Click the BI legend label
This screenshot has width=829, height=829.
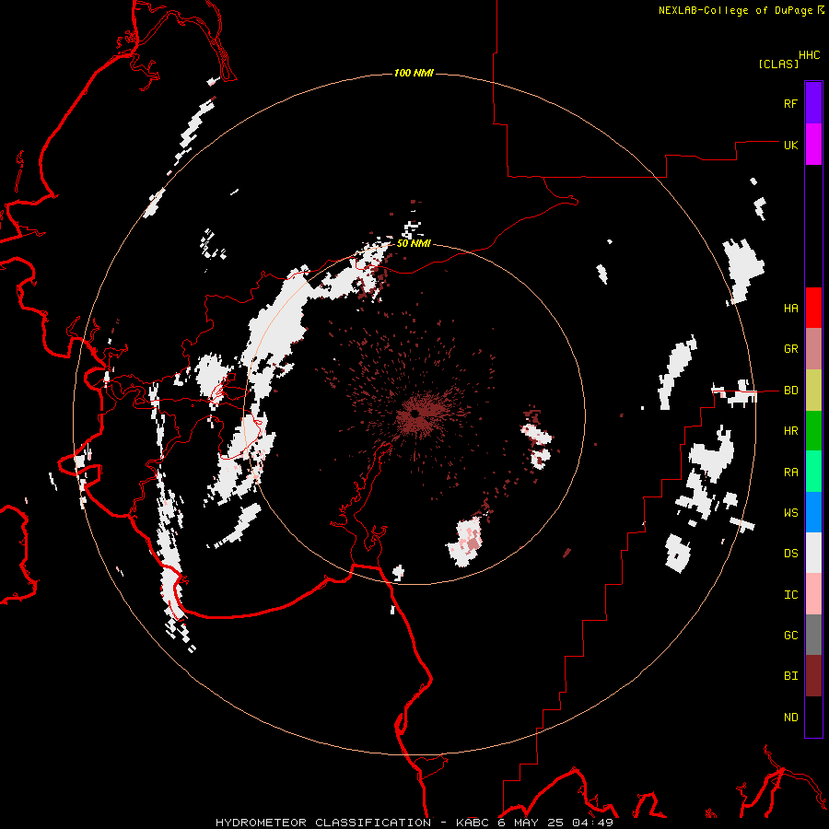point(790,676)
